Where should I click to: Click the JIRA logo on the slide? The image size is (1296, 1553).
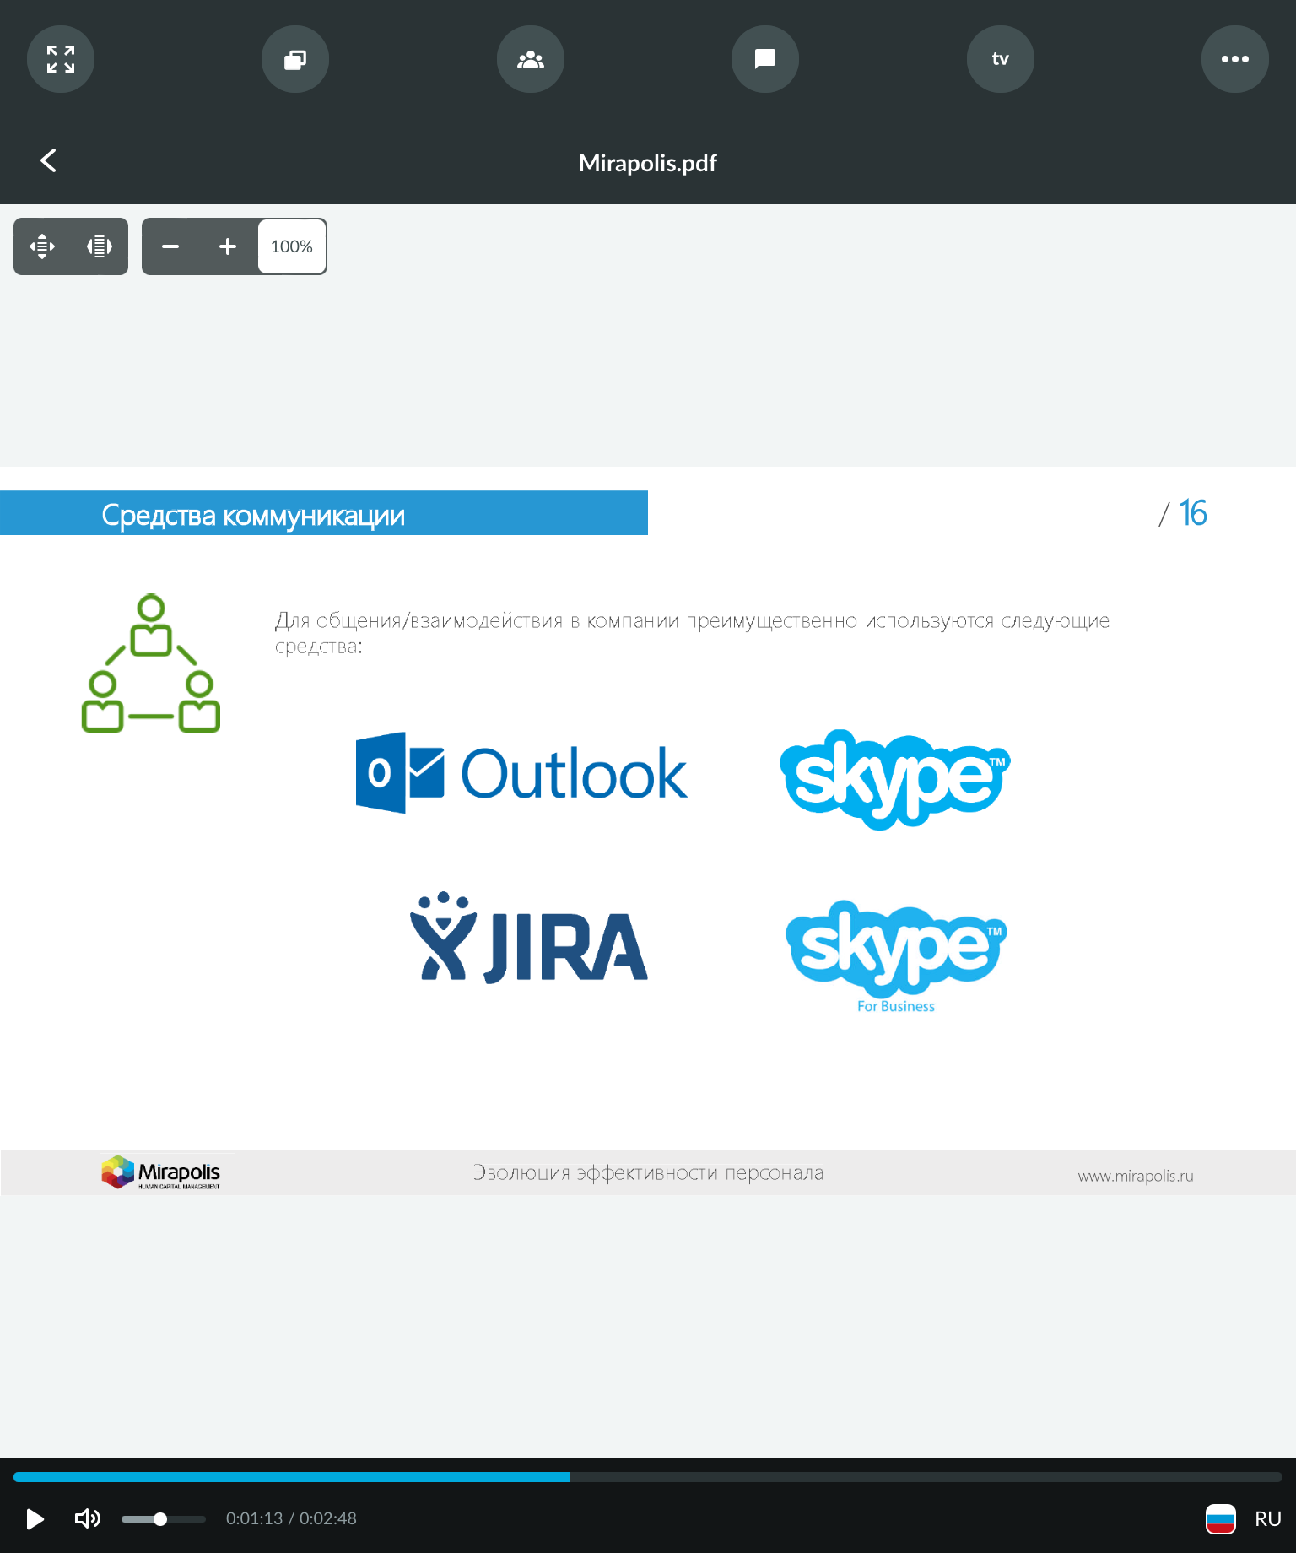click(x=528, y=938)
